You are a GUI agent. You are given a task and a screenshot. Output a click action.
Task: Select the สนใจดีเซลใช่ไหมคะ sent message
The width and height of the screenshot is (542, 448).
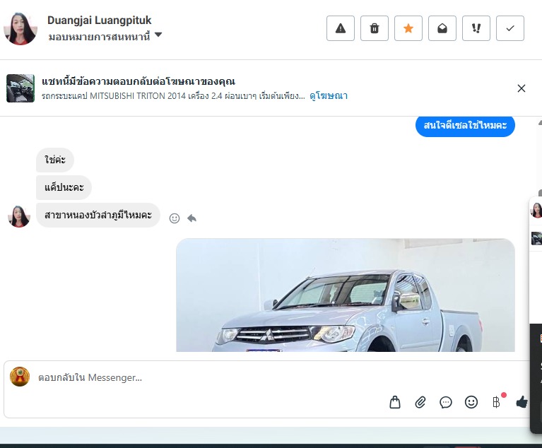[465, 125]
